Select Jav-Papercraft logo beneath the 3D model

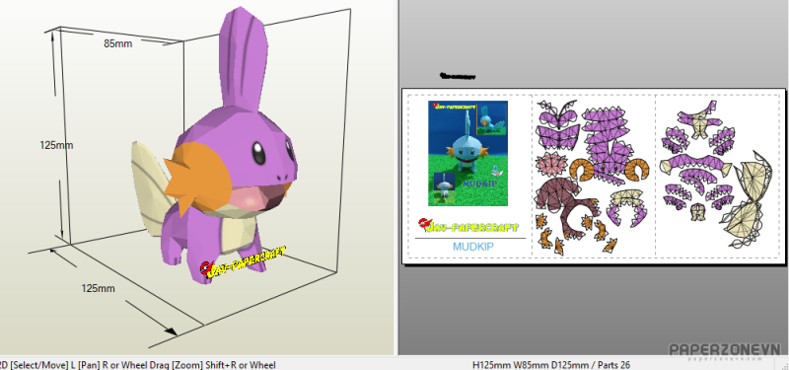click(x=243, y=264)
